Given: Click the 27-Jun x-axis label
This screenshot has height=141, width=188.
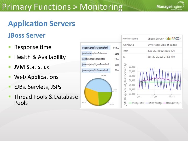Looking at the screenshot, I should [x=154, y=97].
